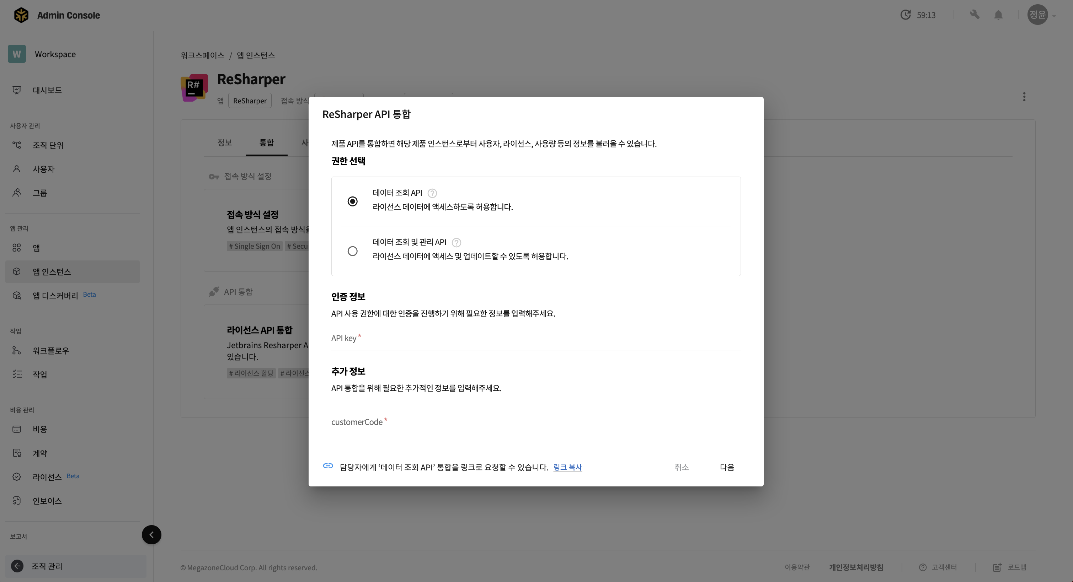Click the 앱 디스커버리 sidebar icon

17,295
